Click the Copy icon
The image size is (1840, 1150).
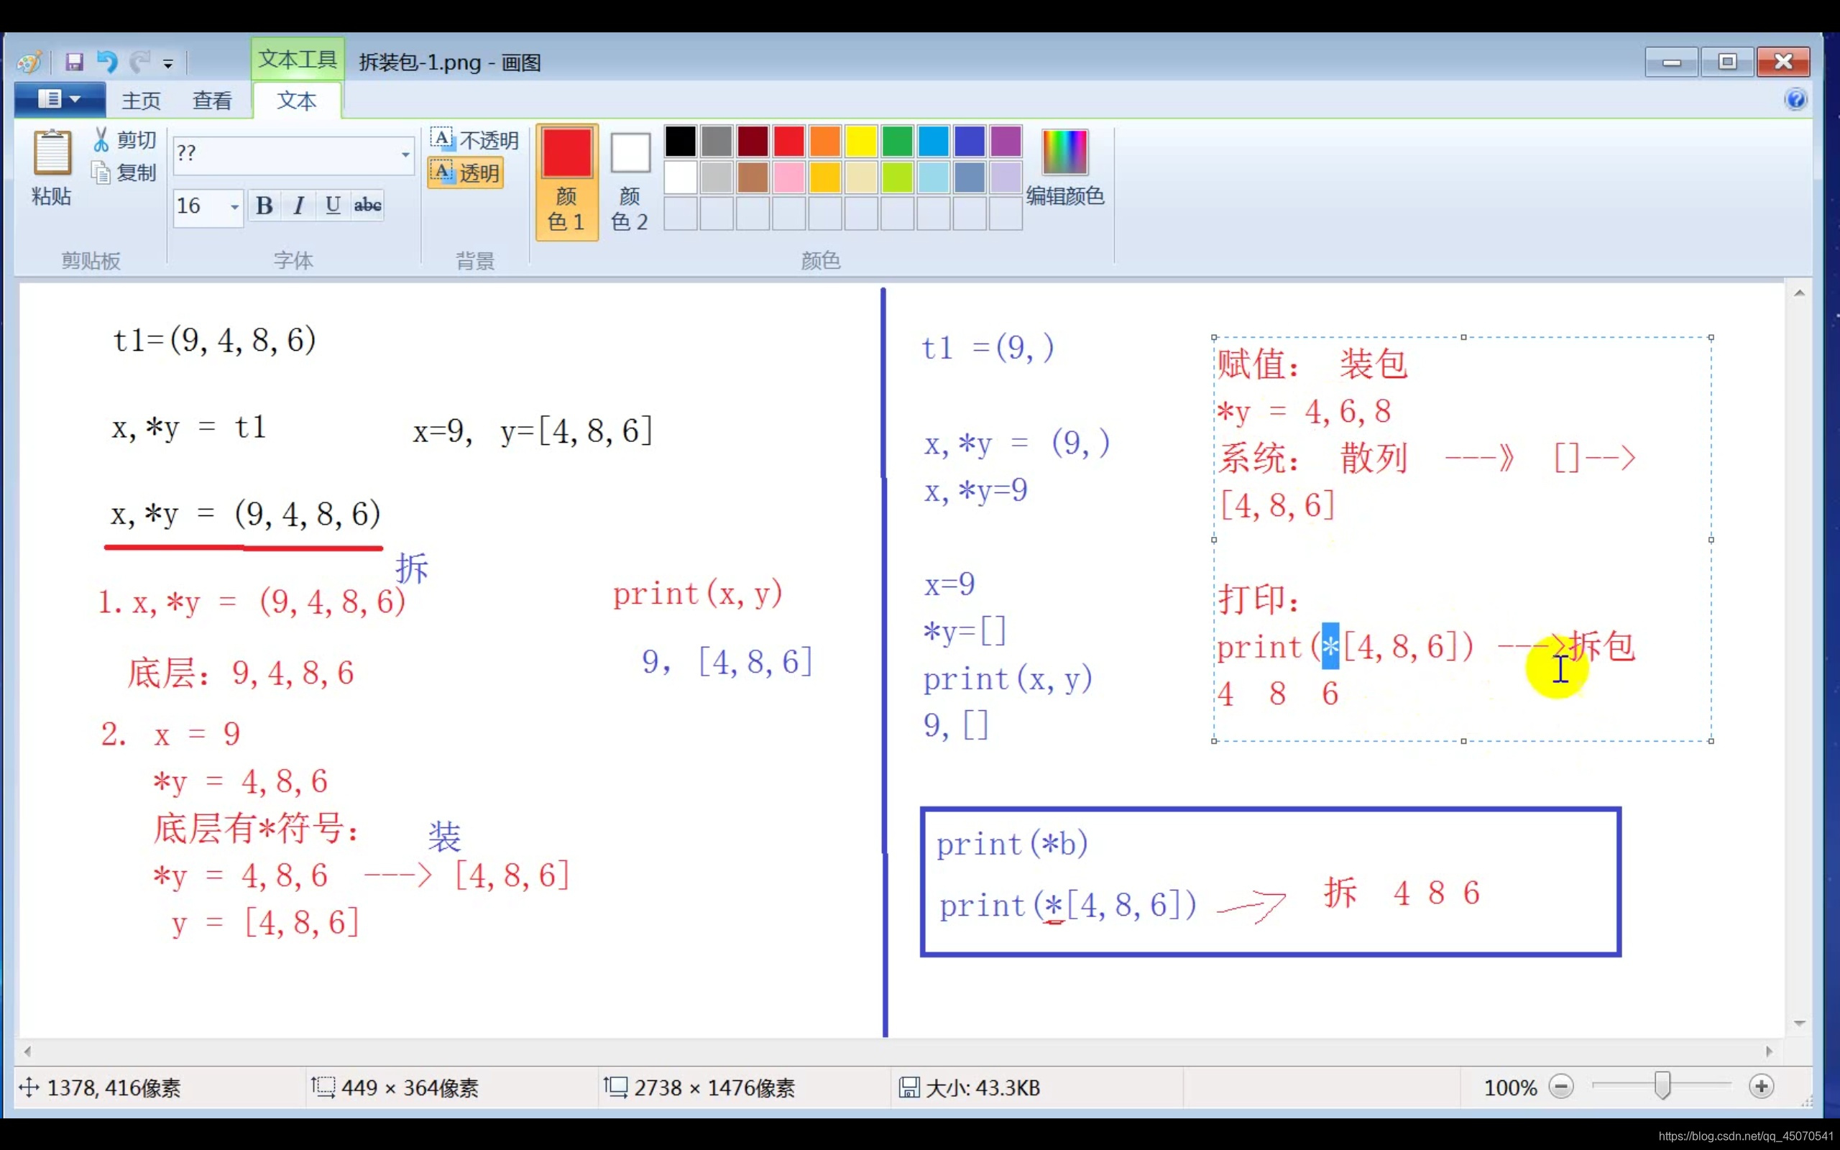pyautogui.click(x=101, y=173)
